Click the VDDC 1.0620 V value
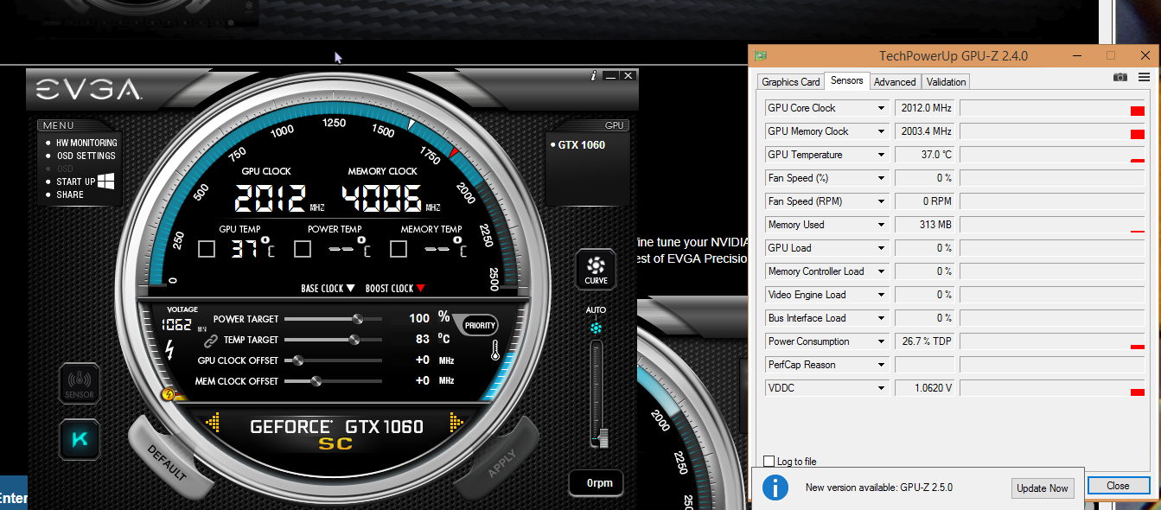The image size is (1161, 510). point(925,388)
